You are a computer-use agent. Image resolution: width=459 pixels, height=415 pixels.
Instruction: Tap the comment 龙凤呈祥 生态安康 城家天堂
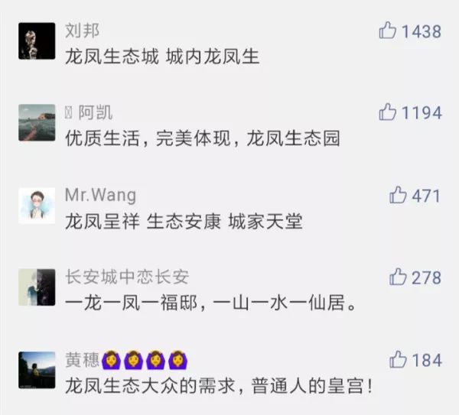point(184,221)
